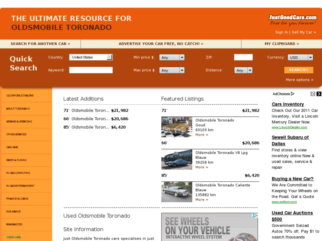
Task: Click Featured Listings 85' price $6,420
Action: point(252,176)
